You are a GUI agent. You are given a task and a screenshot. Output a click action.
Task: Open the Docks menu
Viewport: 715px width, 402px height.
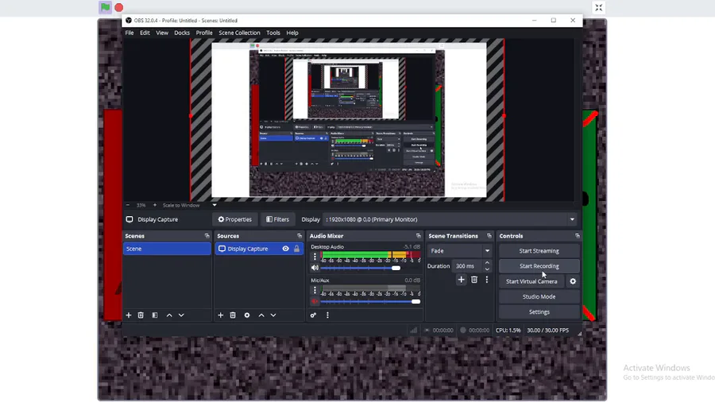point(182,33)
